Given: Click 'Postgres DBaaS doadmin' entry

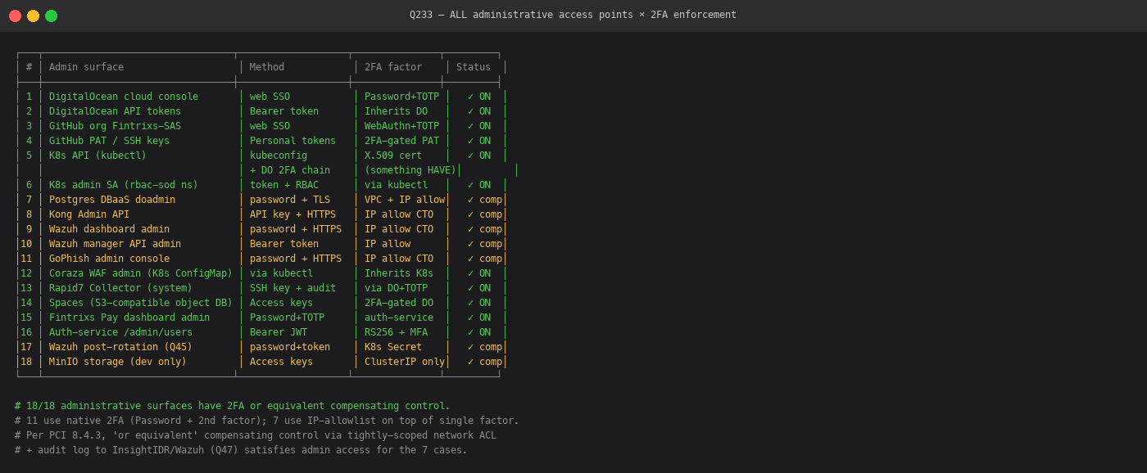Looking at the screenshot, I should pos(112,200).
